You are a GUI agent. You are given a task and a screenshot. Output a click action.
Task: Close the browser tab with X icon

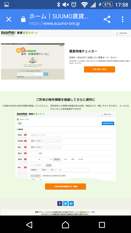click(9, 19)
